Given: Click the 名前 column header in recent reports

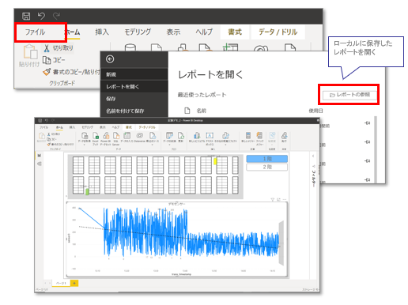Looking at the screenshot, I should click(202, 111).
